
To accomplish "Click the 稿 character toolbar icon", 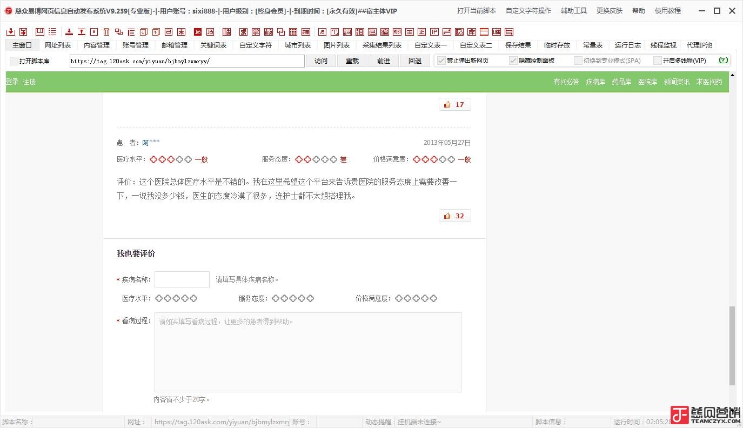I will (226, 32).
